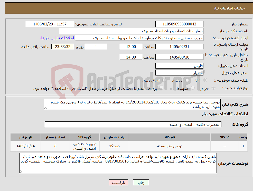The width and height of the screenshot is (253, 191).
Task: Click the گروه کالا table column header
Action: [85, 137]
